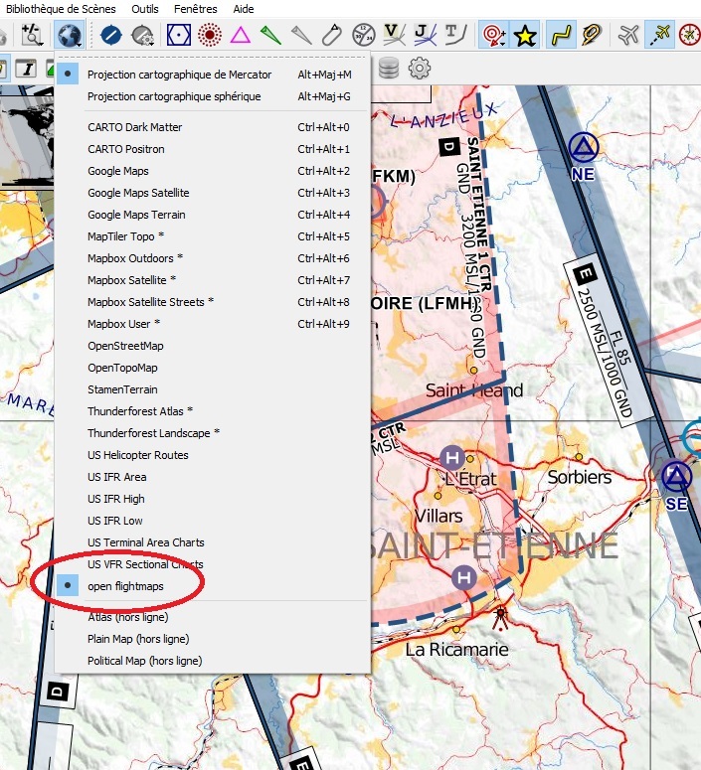Open the red target user features dropdown
Screen dimensions: 701x770
pos(494,35)
